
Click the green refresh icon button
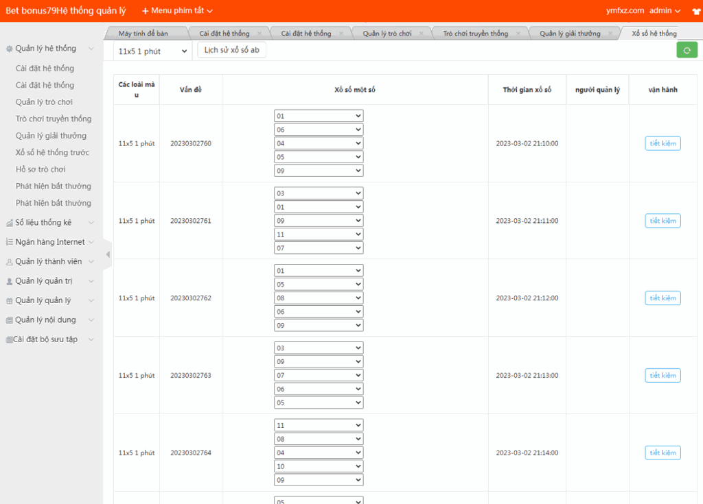tap(687, 51)
